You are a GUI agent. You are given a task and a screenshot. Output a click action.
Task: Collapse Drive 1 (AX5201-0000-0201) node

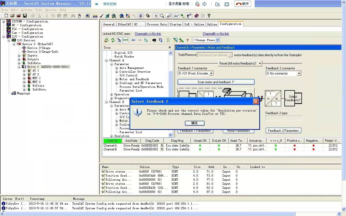pos(19,67)
